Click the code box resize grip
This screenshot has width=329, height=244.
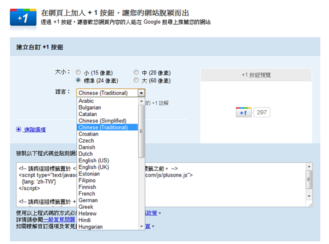coord(310,205)
